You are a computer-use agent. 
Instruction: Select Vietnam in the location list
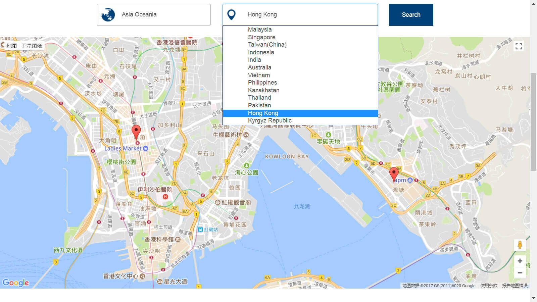click(300, 75)
